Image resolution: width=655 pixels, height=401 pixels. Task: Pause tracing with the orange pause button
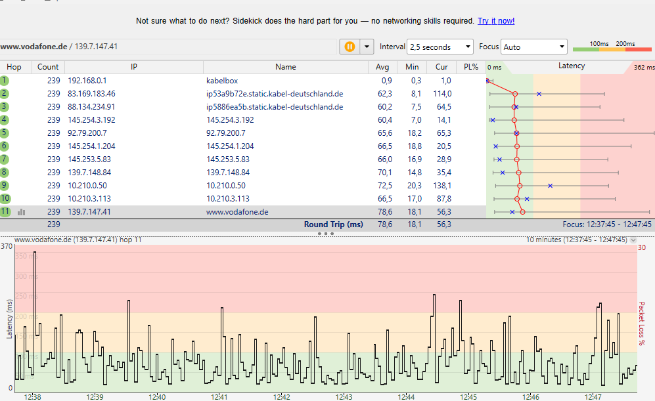tap(350, 47)
